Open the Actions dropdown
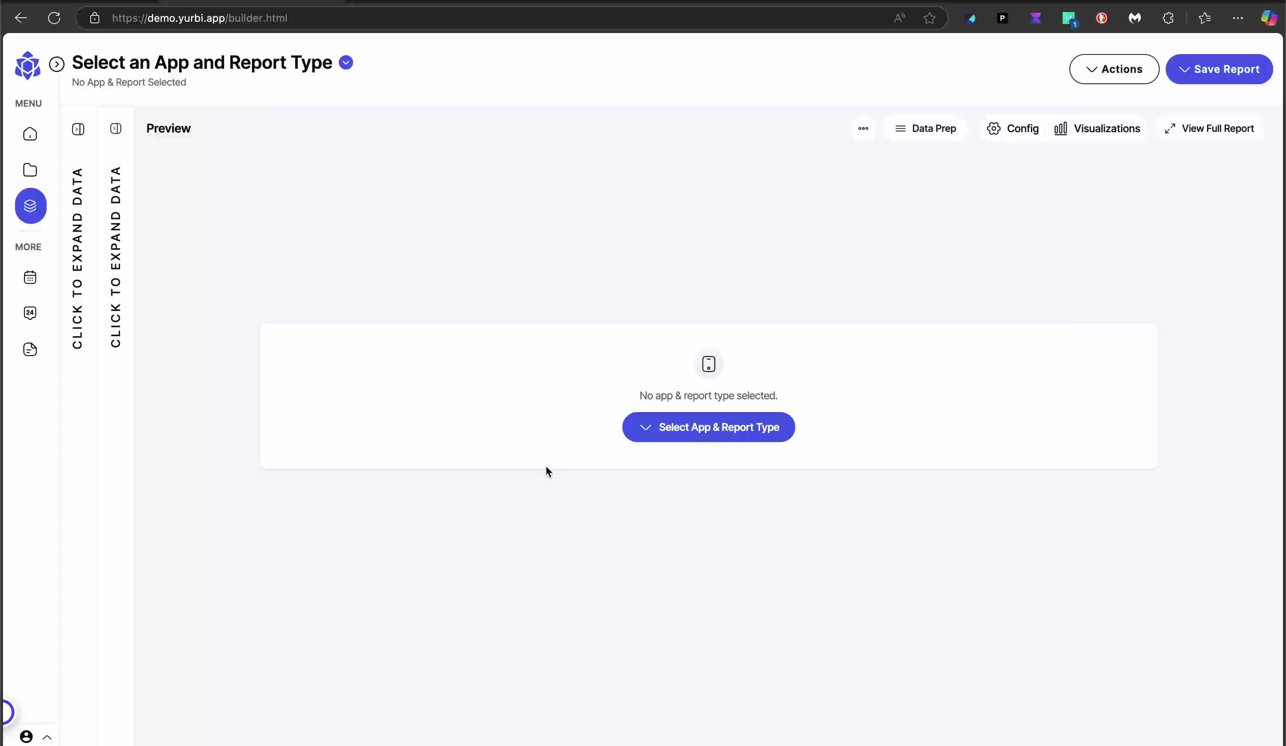The height and width of the screenshot is (746, 1286). [1114, 69]
